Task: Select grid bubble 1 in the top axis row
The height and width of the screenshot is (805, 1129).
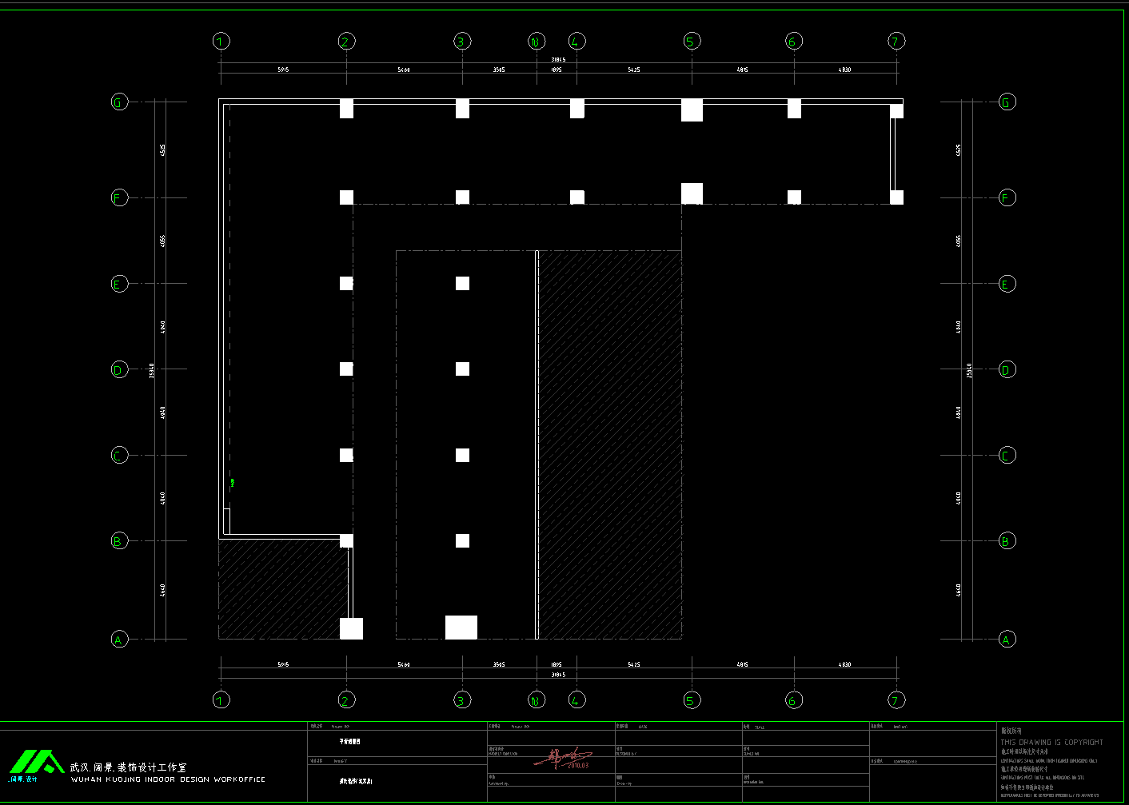Action: (x=221, y=42)
